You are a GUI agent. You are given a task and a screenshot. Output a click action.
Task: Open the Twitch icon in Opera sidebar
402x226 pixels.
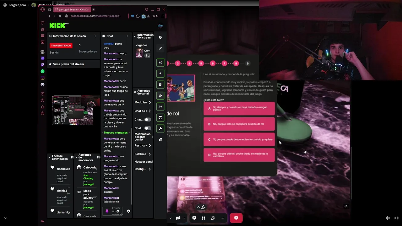43,65
